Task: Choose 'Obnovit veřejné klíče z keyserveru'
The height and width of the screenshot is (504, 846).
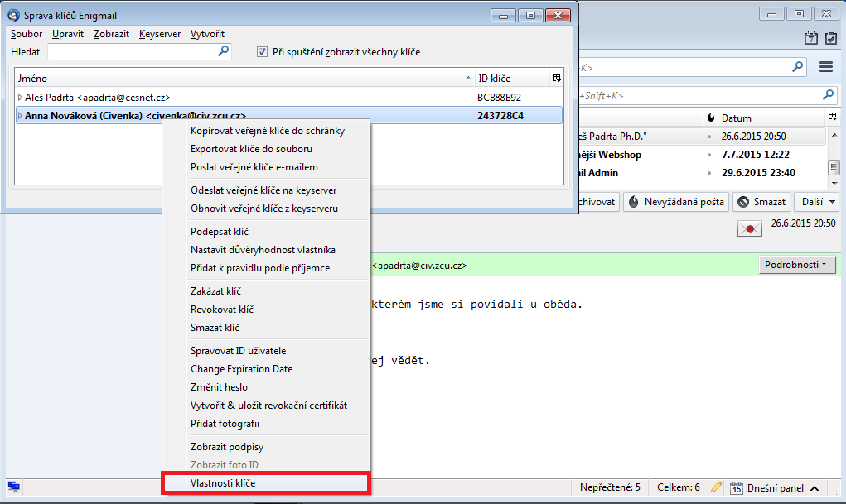Action: 265,209
